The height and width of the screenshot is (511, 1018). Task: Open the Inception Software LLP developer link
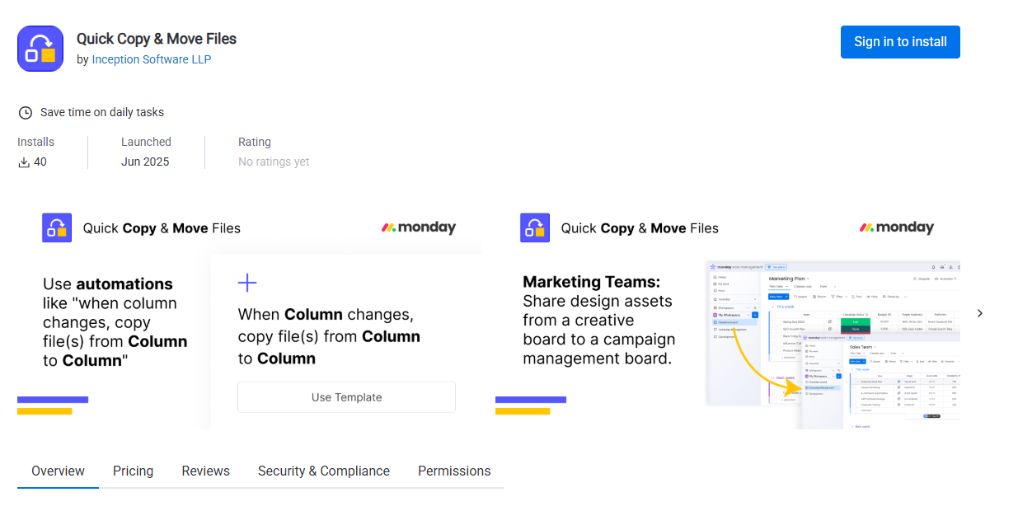tap(151, 59)
